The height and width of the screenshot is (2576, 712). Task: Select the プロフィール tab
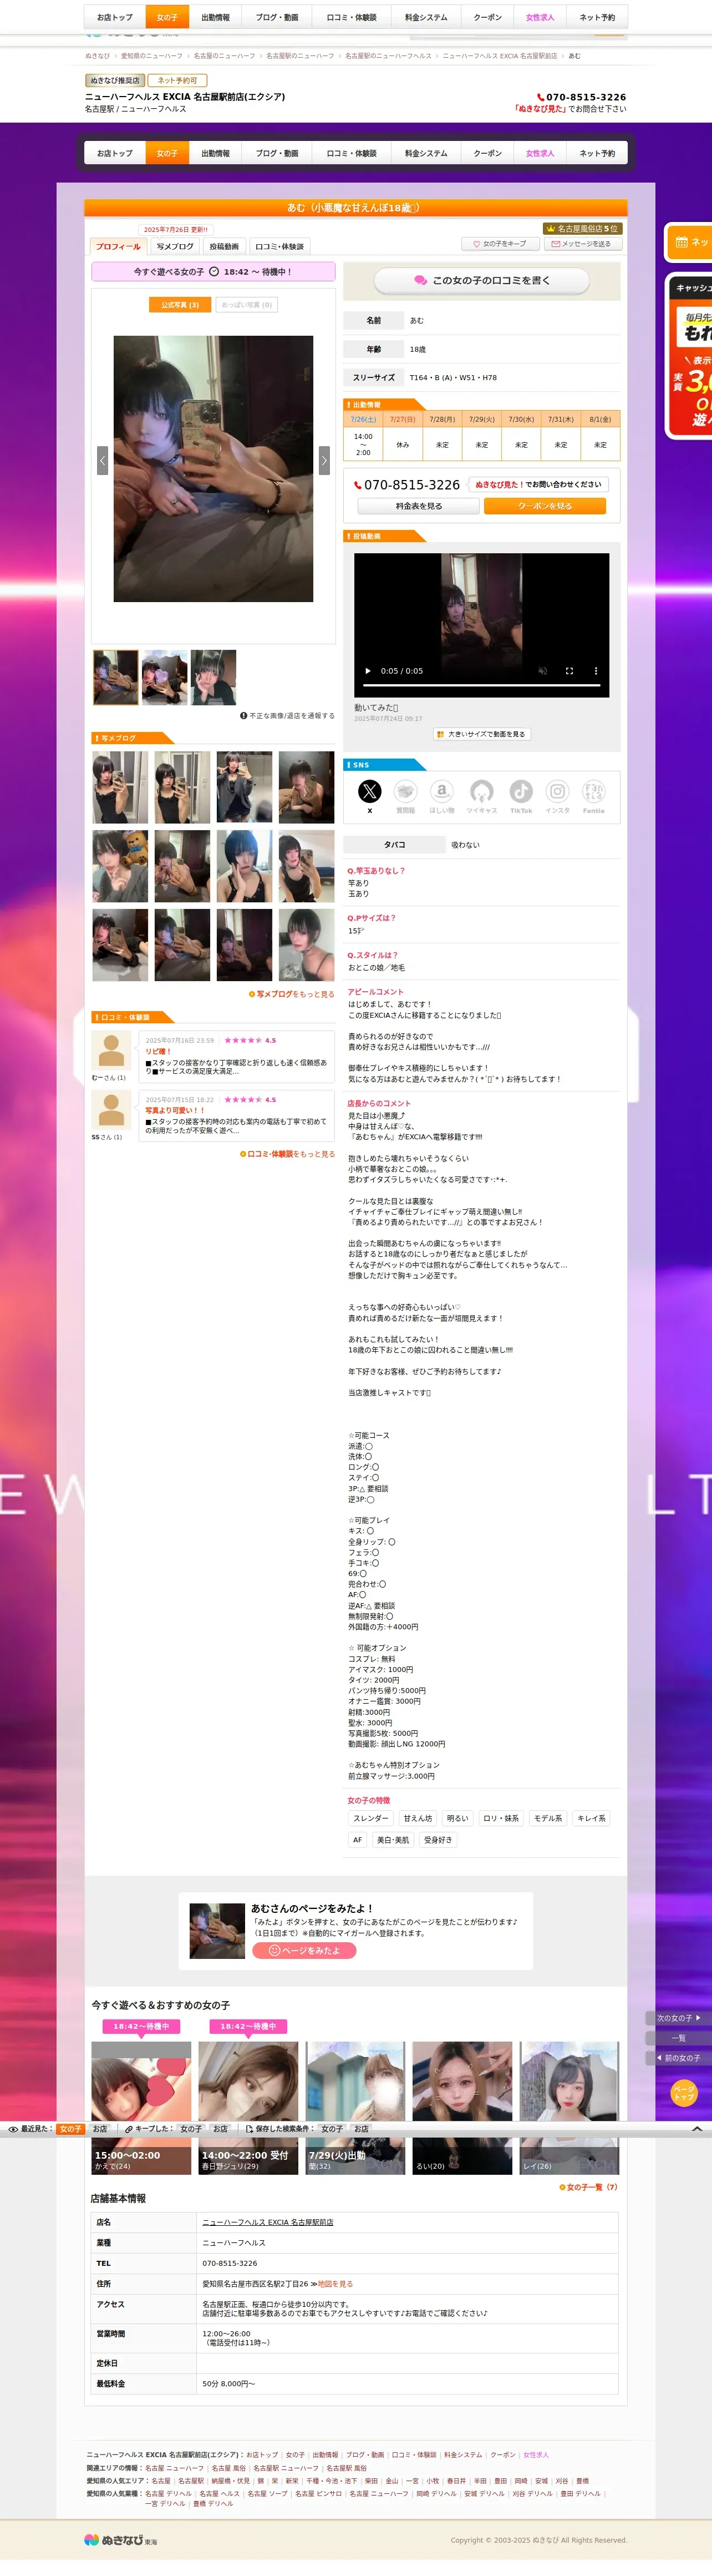pos(119,246)
